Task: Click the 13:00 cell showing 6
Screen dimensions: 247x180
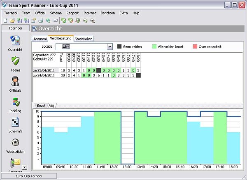Action: 99,75
